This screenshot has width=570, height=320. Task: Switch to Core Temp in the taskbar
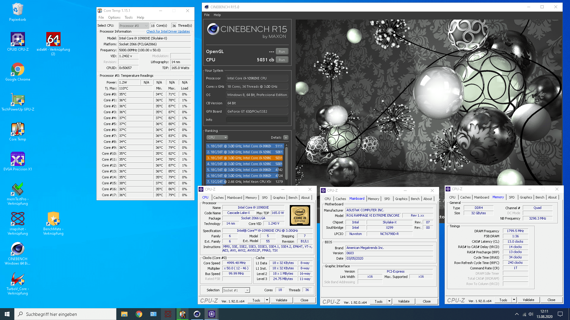182,314
